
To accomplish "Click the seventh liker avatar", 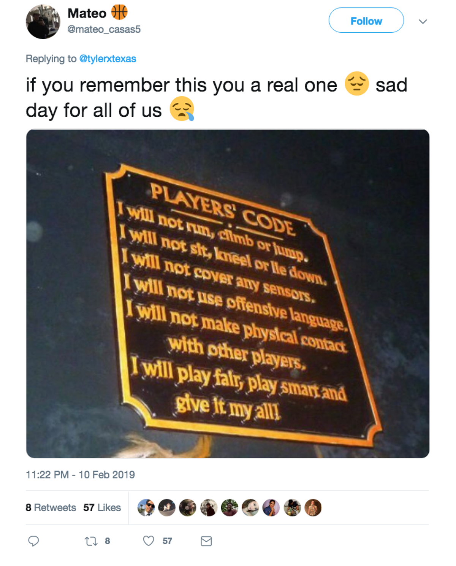I will (271, 507).
